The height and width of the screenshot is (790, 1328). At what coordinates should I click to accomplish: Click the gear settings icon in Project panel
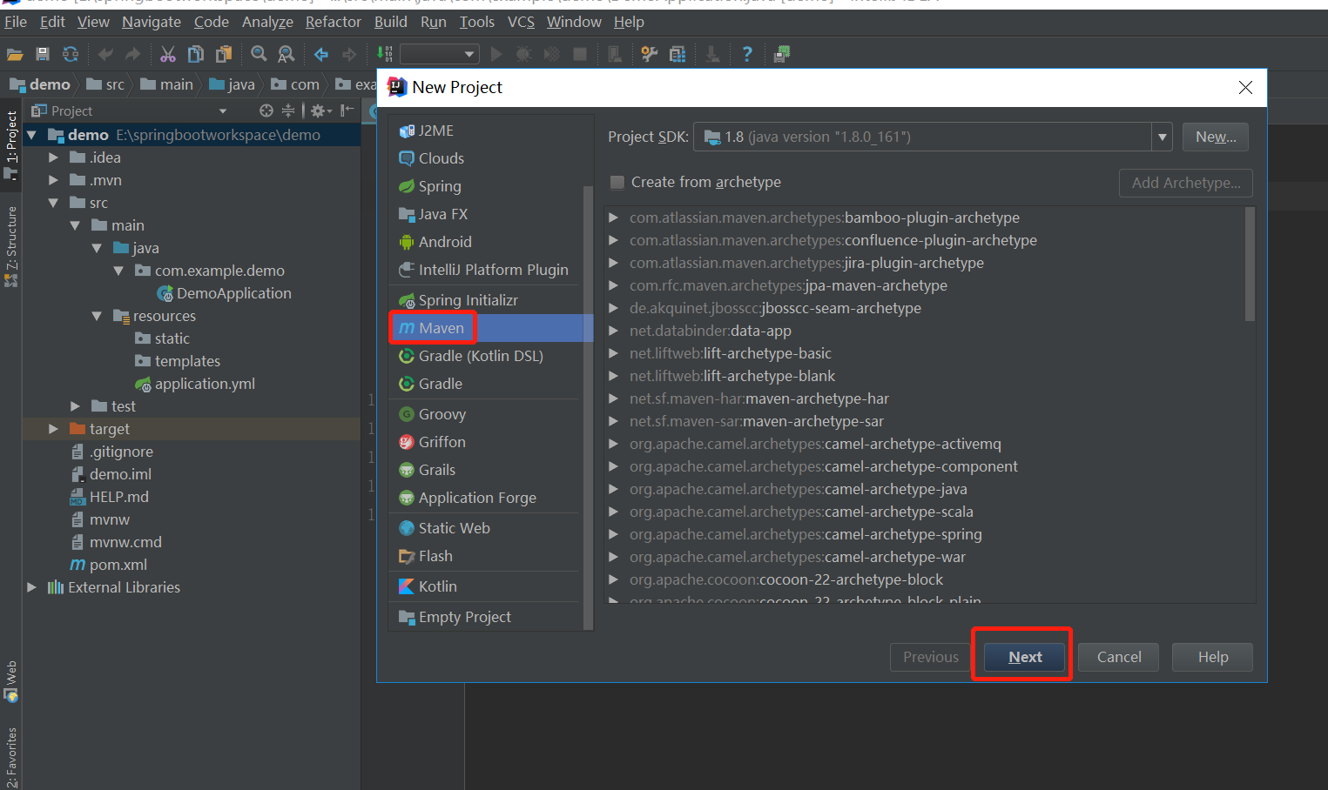[319, 110]
